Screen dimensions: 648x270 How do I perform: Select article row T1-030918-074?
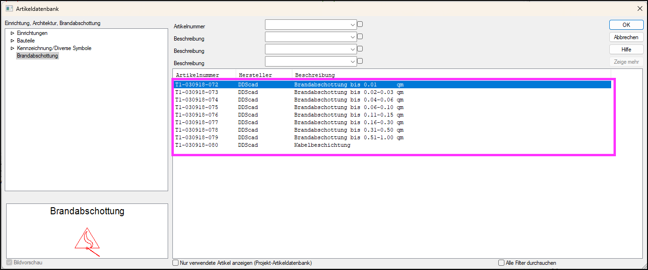point(392,100)
